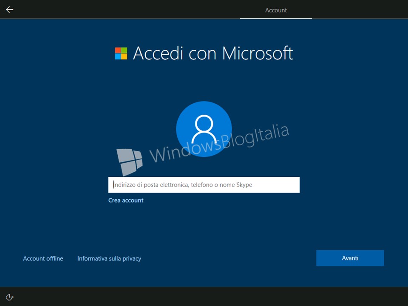Choose the Account offline link
The width and height of the screenshot is (408, 306).
[x=43, y=258]
